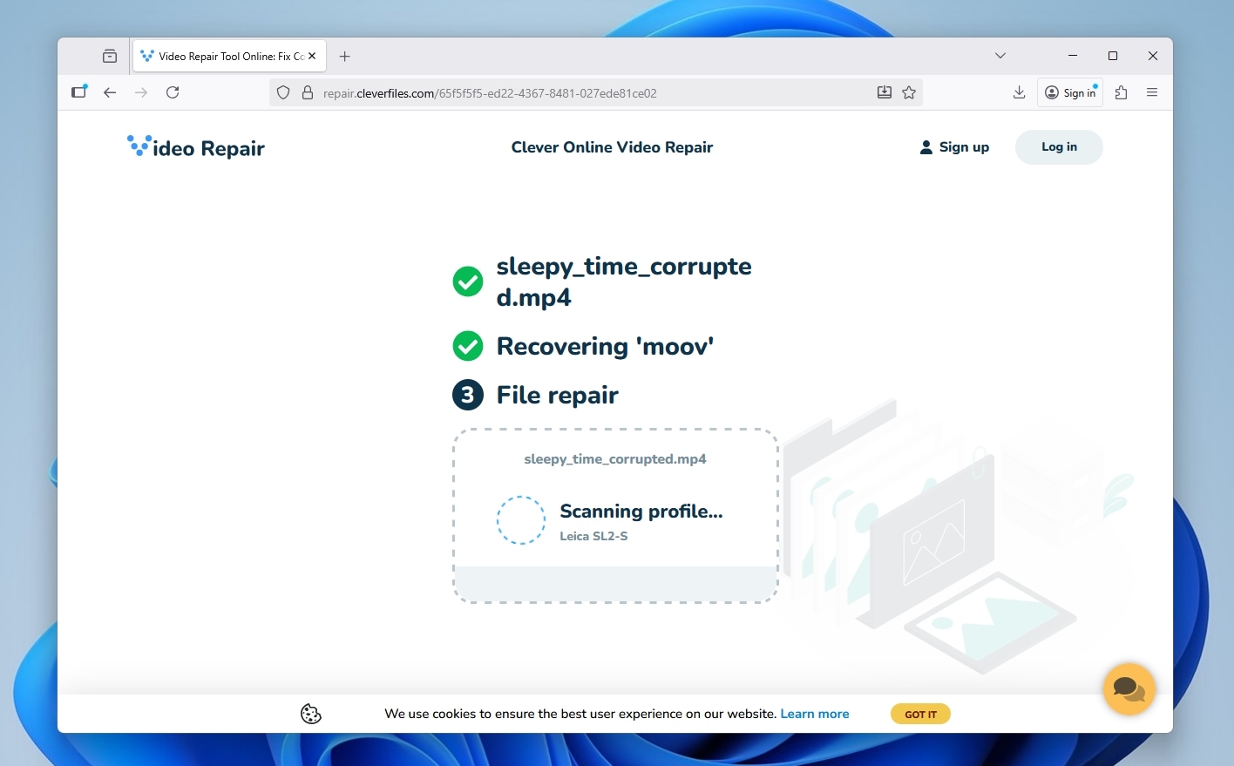Screen dimensions: 1234x766
Task: Open the tab list chevron dropdown
Action: coord(1000,55)
